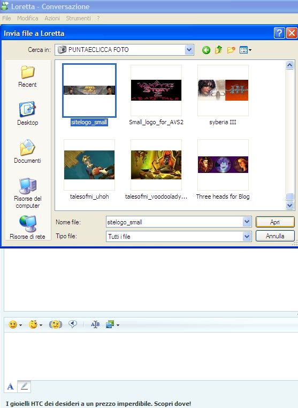The width and height of the screenshot is (298, 408).
Task: Expand the smiley emoticon dropdown arrow
Action: pos(20,325)
